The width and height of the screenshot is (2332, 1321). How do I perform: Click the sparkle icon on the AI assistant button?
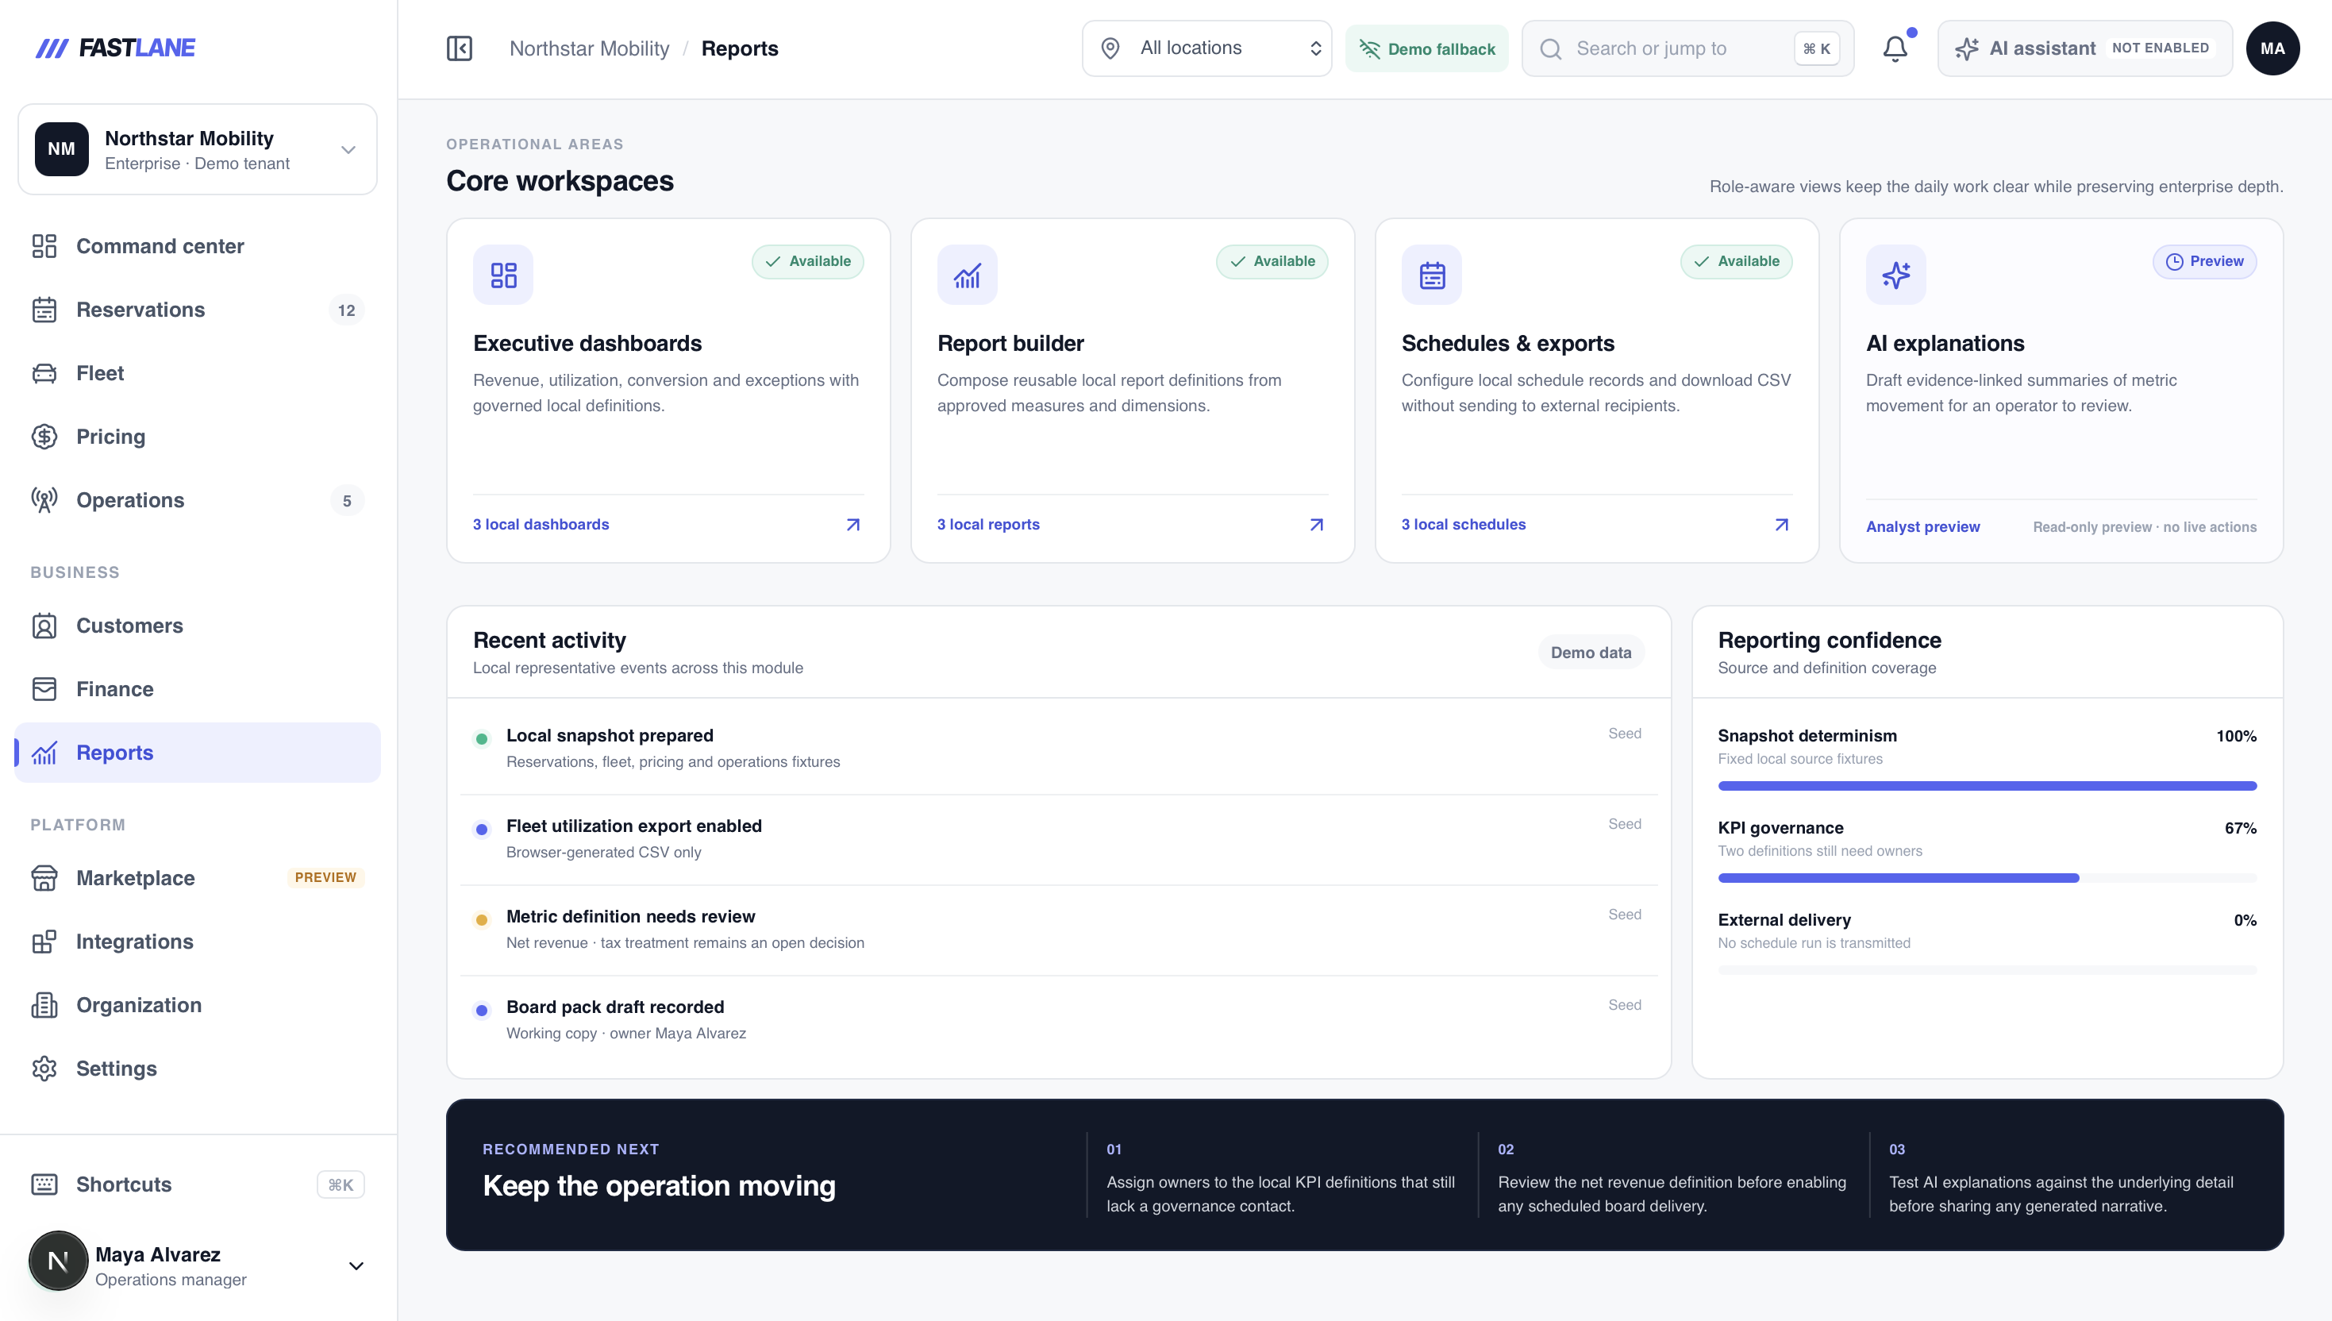pos(1966,48)
